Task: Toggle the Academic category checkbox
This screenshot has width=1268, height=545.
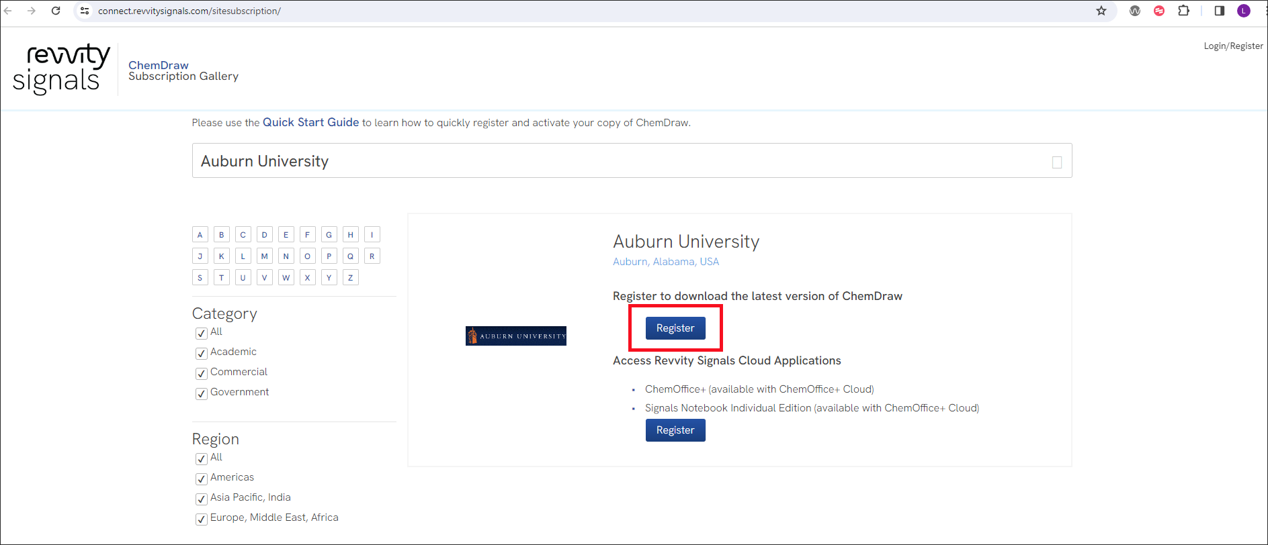Action: [x=201, y=353]
